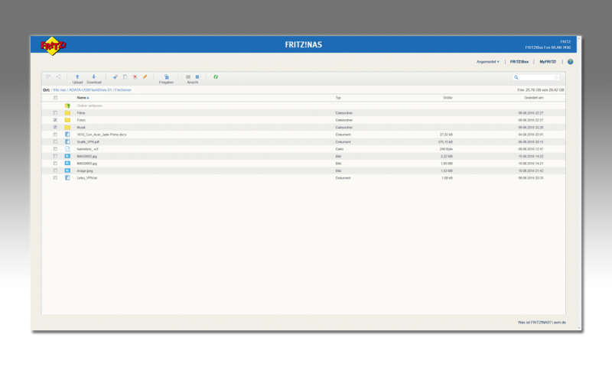Click the 2,22 MB size cell

[447, 156]
